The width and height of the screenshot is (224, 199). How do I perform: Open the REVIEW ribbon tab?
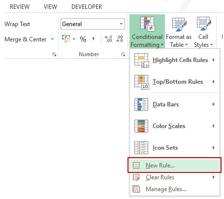point(20,7)
